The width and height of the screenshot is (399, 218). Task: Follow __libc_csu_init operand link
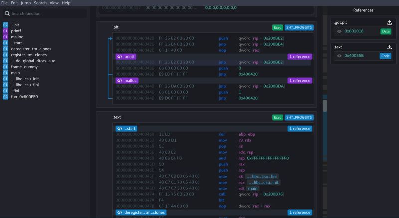[x=264, y=183]
